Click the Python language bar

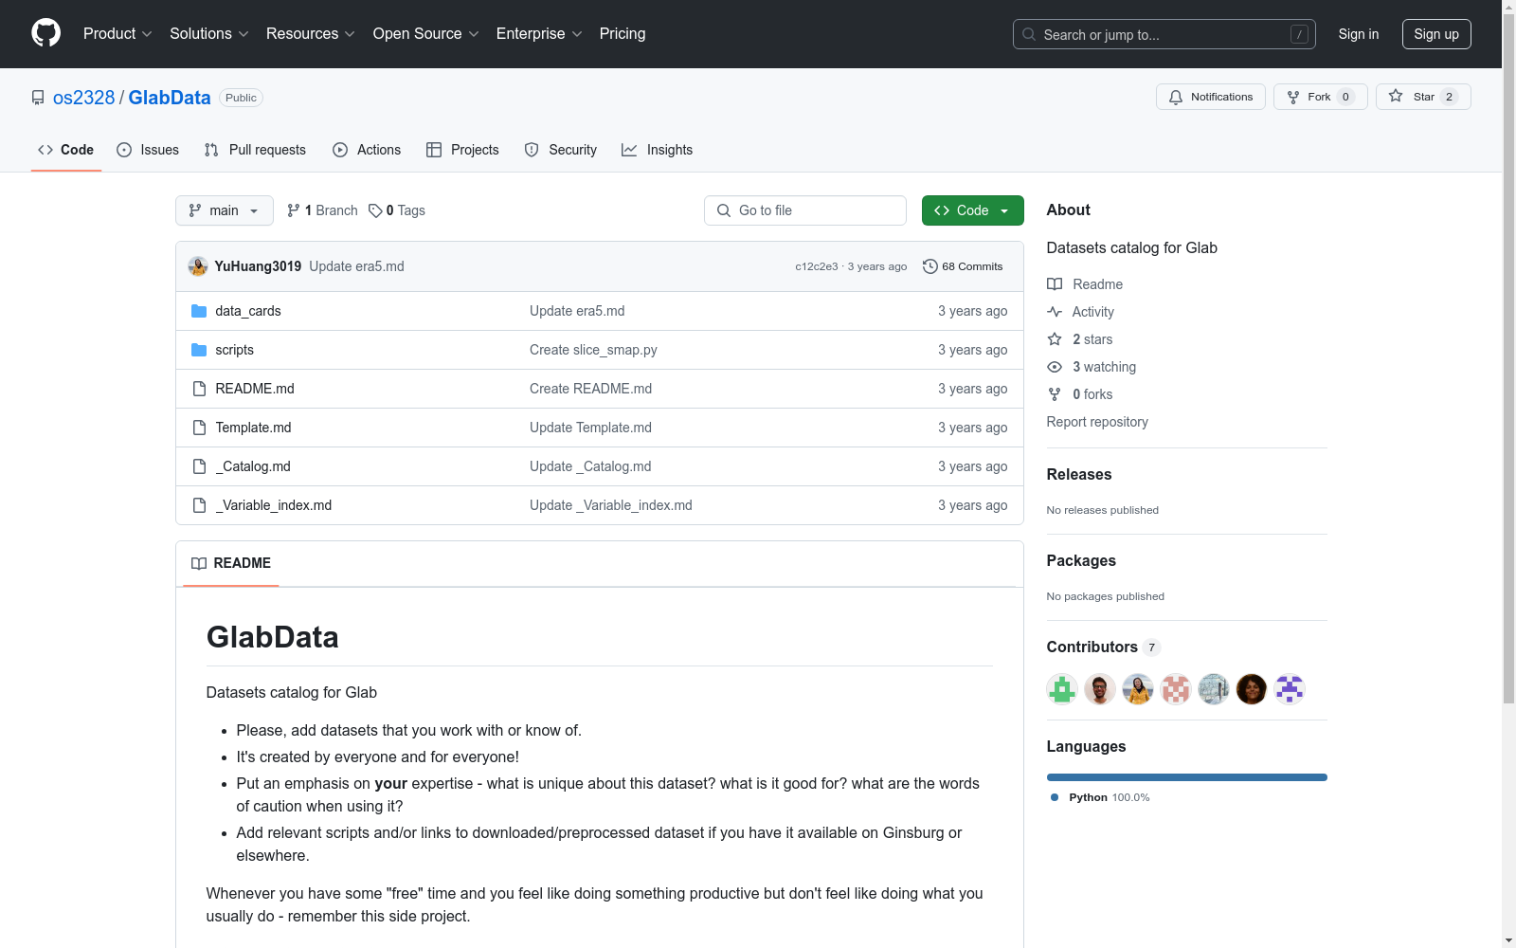1187,777
